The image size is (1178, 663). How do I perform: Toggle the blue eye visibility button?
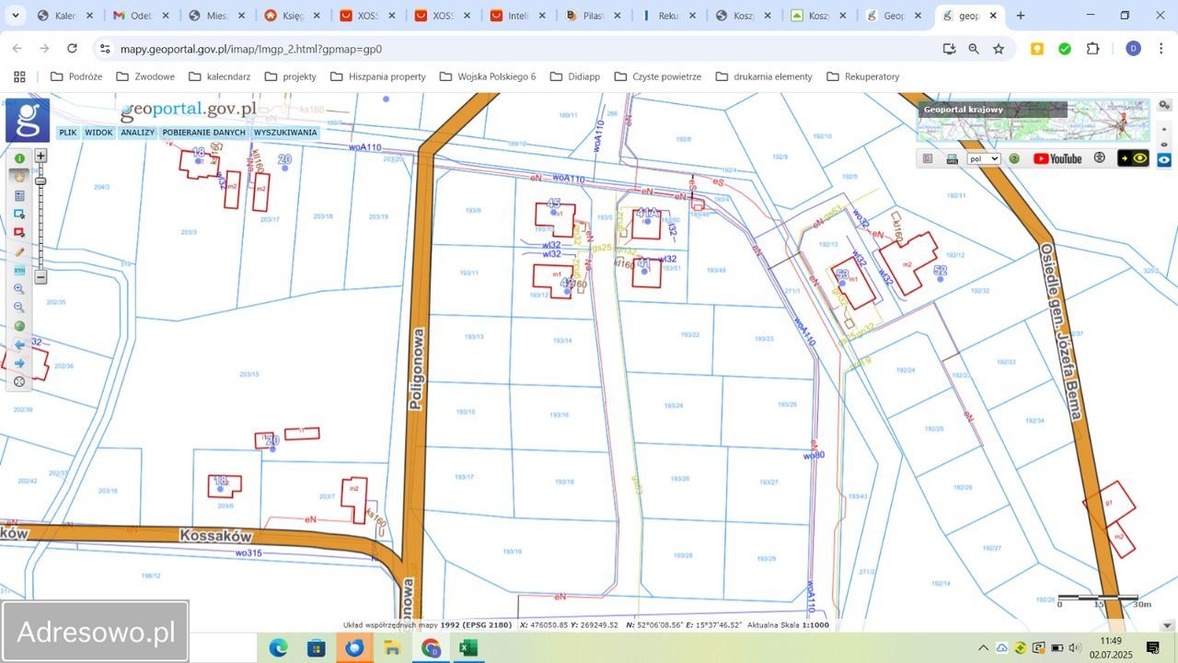1164,159
